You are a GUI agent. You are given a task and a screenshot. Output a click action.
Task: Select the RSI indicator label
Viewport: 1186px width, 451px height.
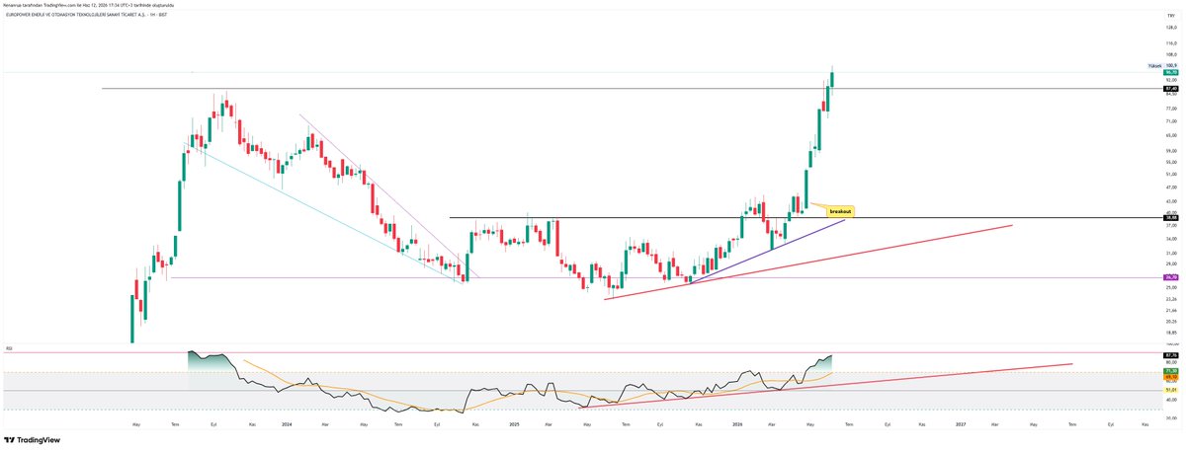click(9, 348)
